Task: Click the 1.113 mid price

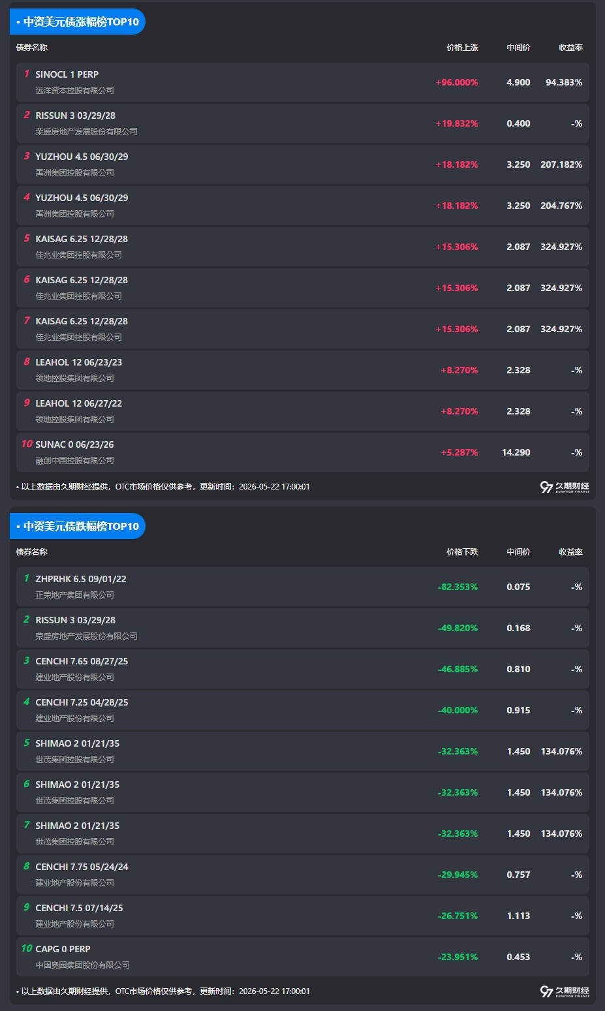Action: click(518, 916)
